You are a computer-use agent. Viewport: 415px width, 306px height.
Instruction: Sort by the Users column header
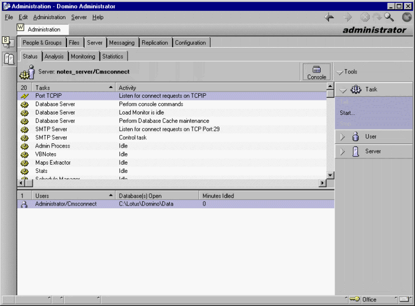(x=74, y=196)
